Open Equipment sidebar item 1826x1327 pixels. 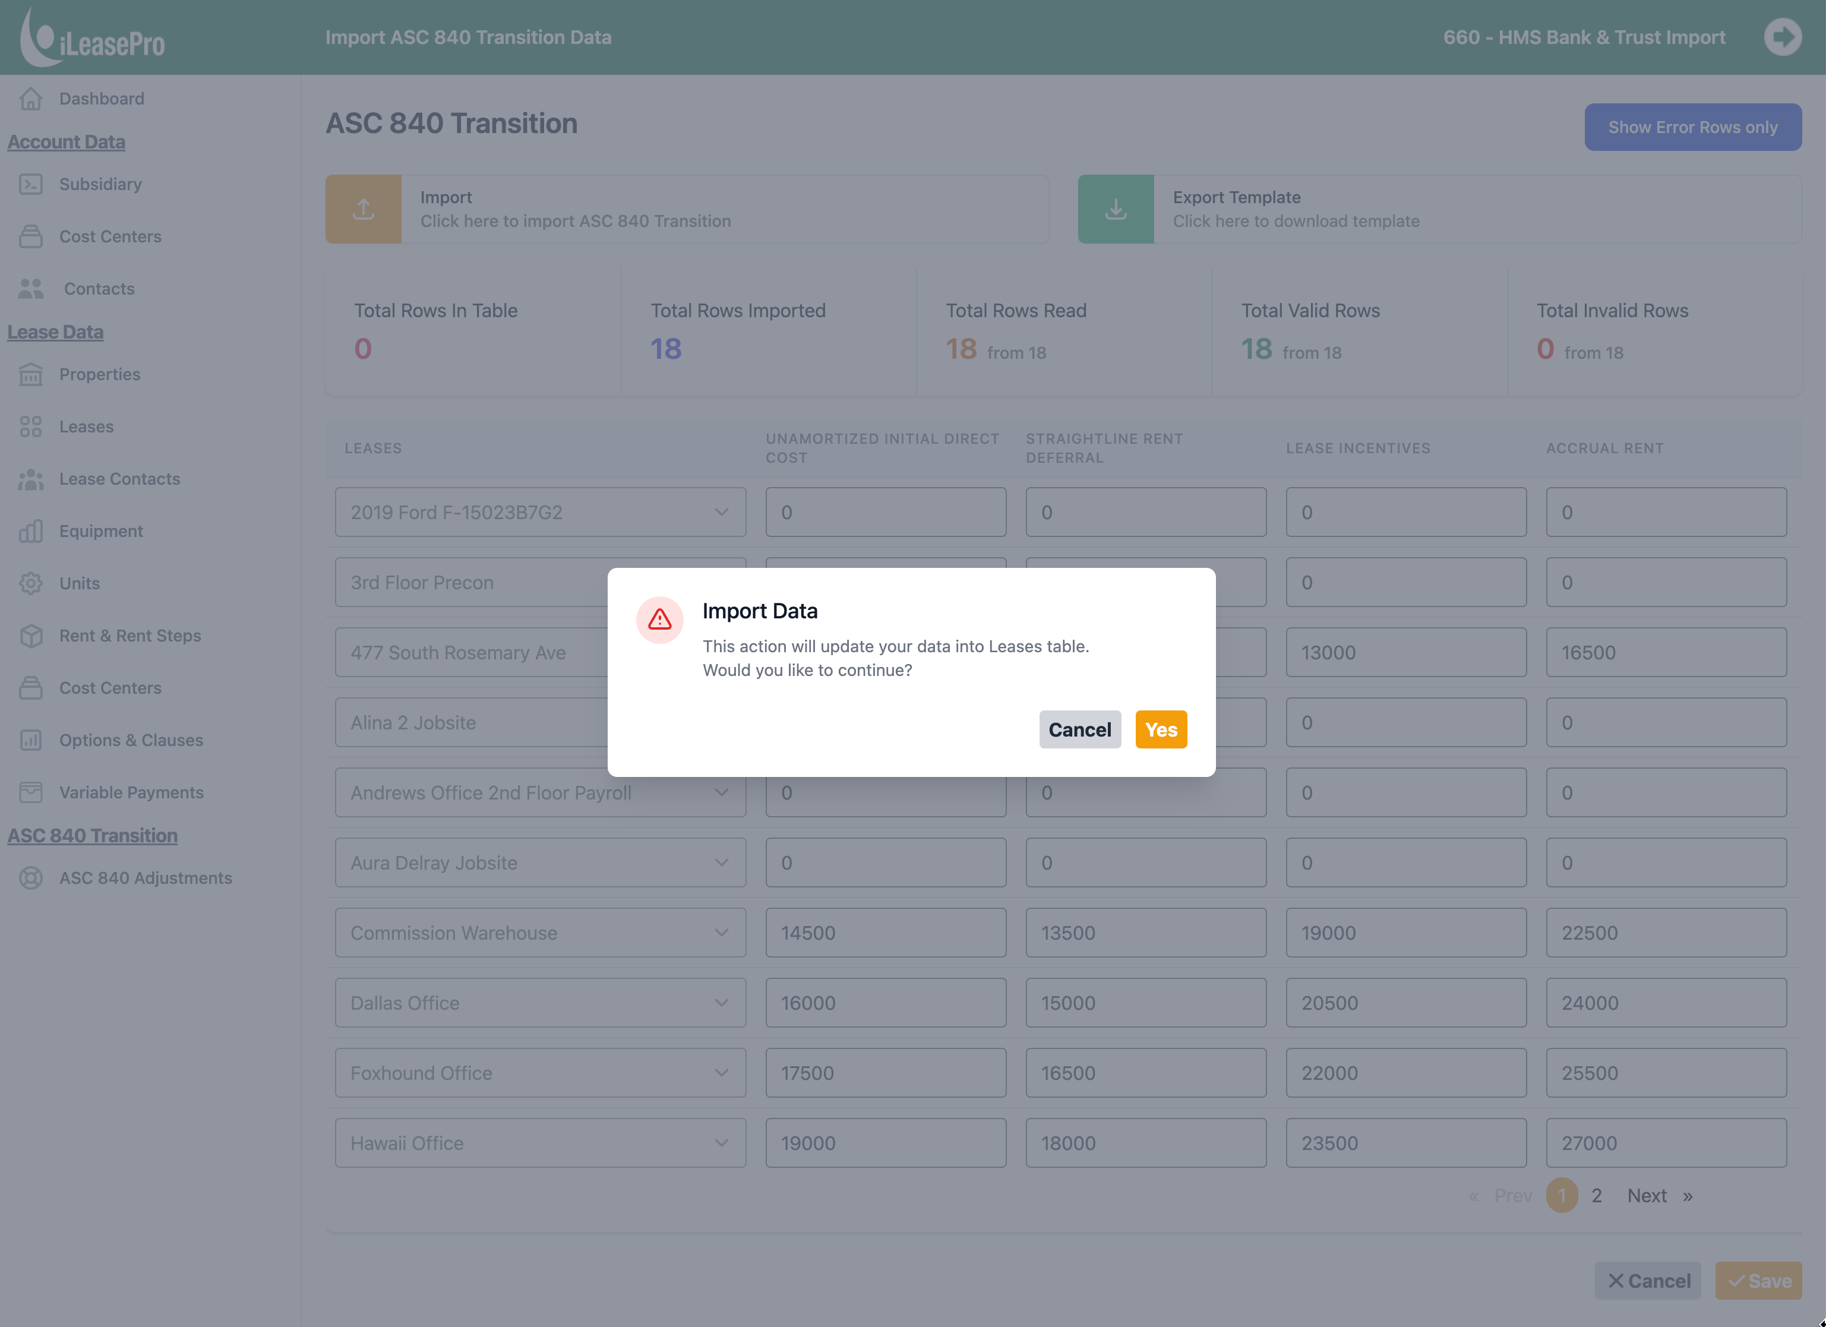point(102,532)
